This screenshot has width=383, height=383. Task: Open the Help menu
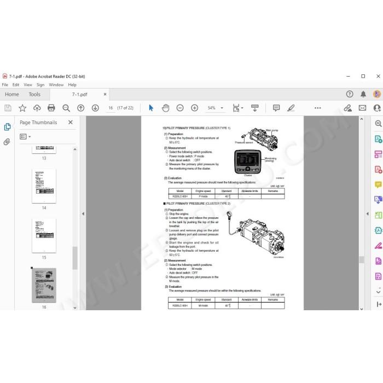tap(72, 85)
